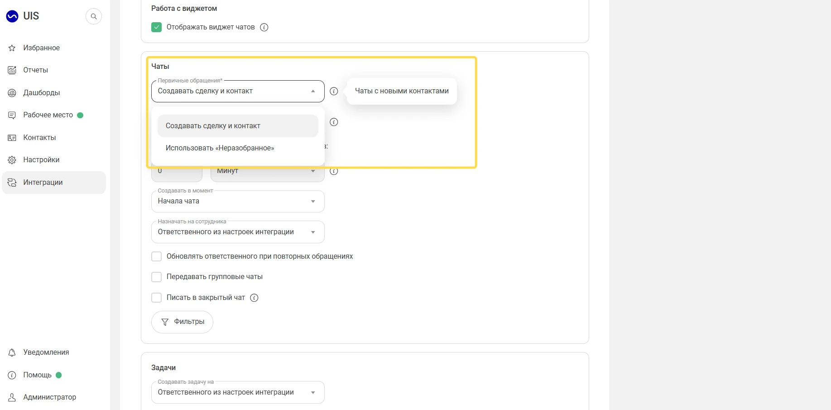Viewport: 831px width, 410px height.
Task: Open Создавать задачу на dropdown field
Action: point(238,392)
